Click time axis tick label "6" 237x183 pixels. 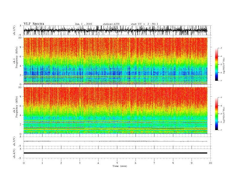tap(136, 163)
